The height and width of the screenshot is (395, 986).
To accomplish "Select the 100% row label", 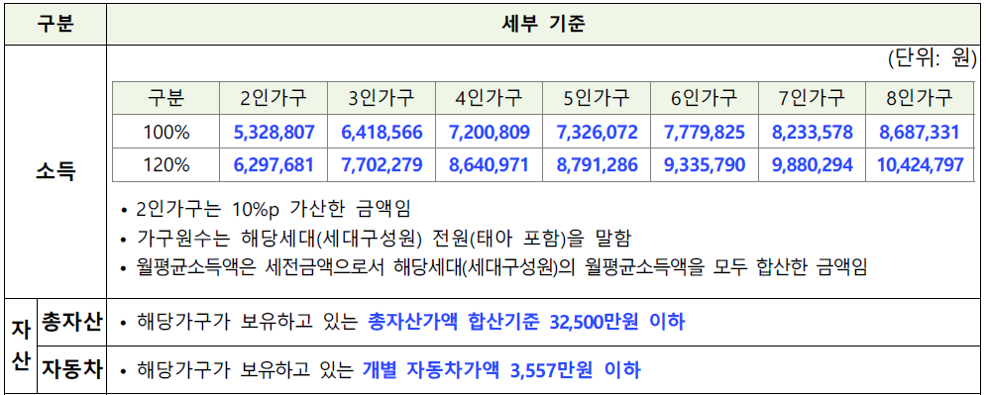I will tap(166, 132).
